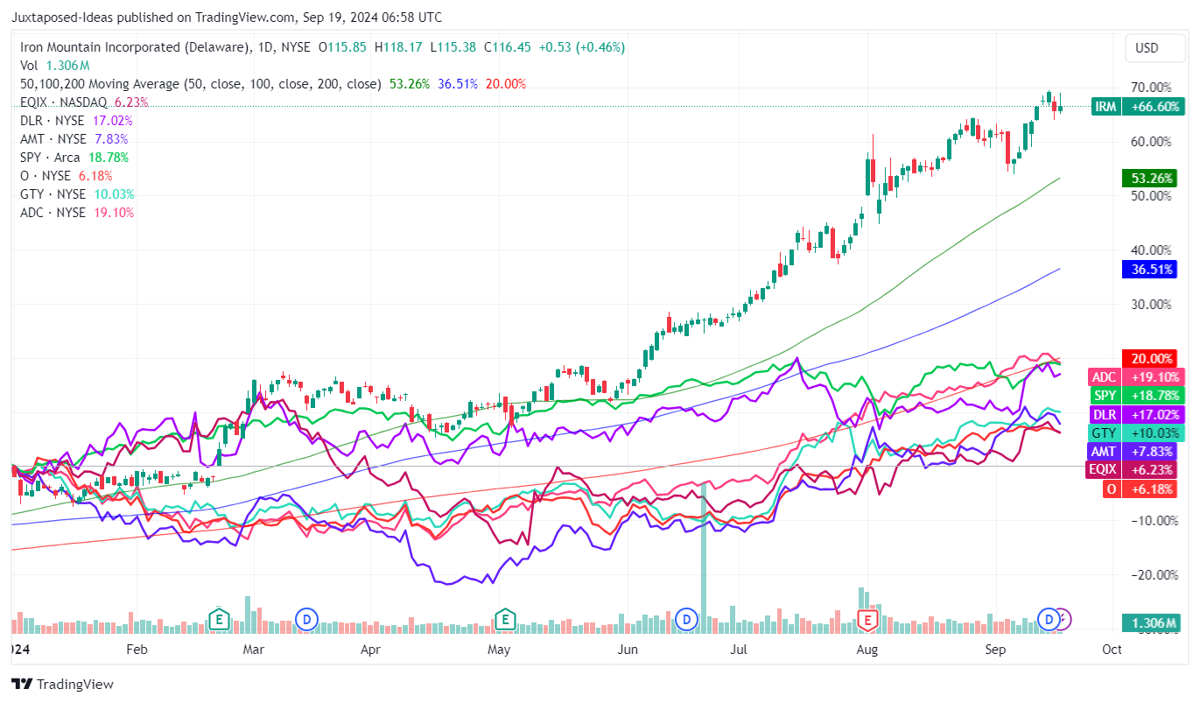The image size is (1200, 703).
Task: Click the March dividend "D" marker
Action: click(x=305, y=619)
